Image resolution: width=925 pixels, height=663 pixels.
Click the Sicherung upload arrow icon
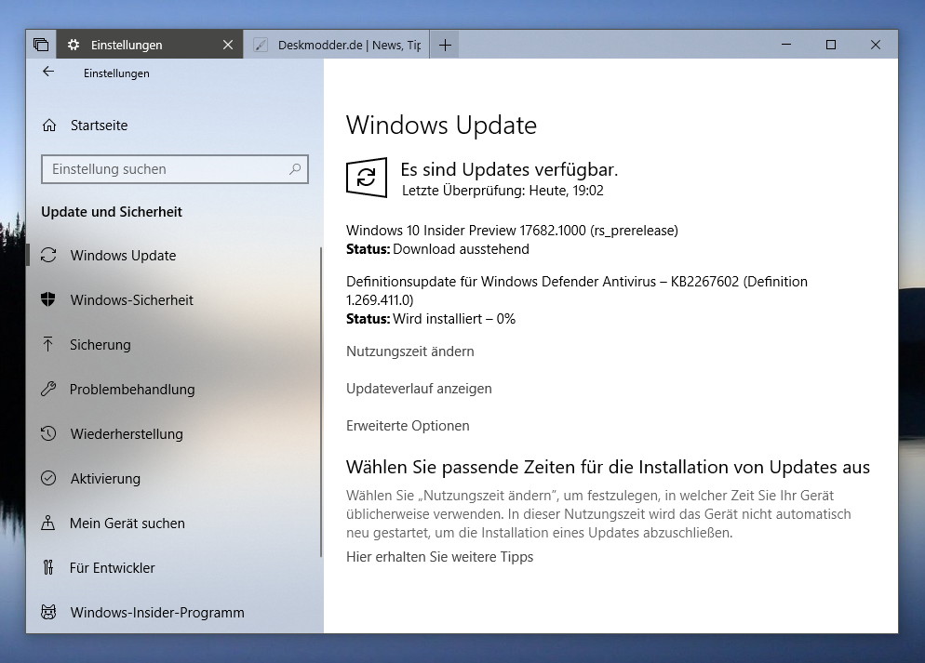[48, 344]
